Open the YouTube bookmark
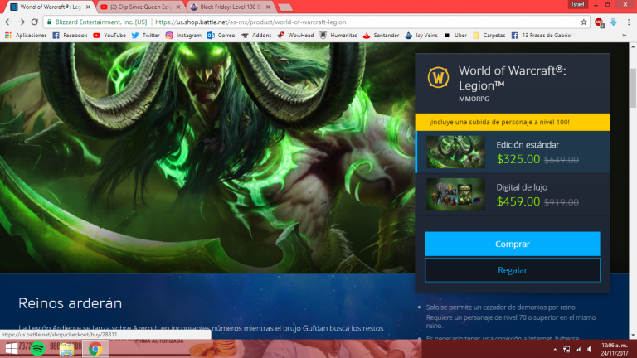 [109, 36]
